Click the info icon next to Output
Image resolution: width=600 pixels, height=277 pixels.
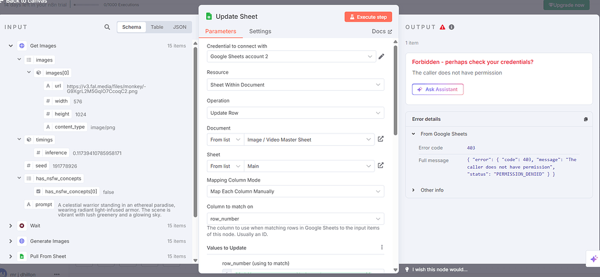click(452, 27)
